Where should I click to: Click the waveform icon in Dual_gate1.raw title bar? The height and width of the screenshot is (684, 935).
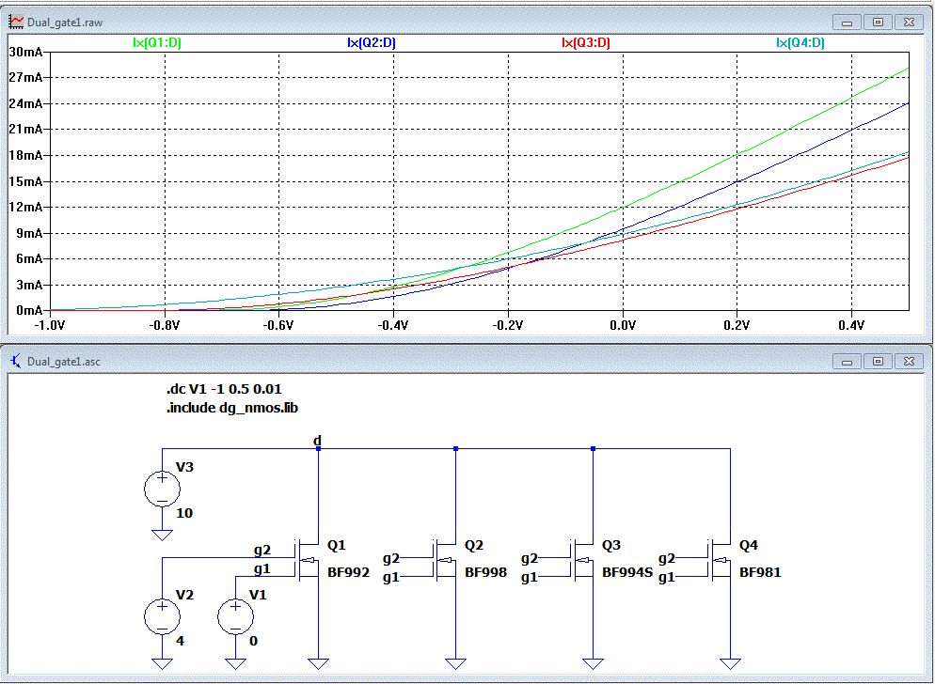coord(15,22)
